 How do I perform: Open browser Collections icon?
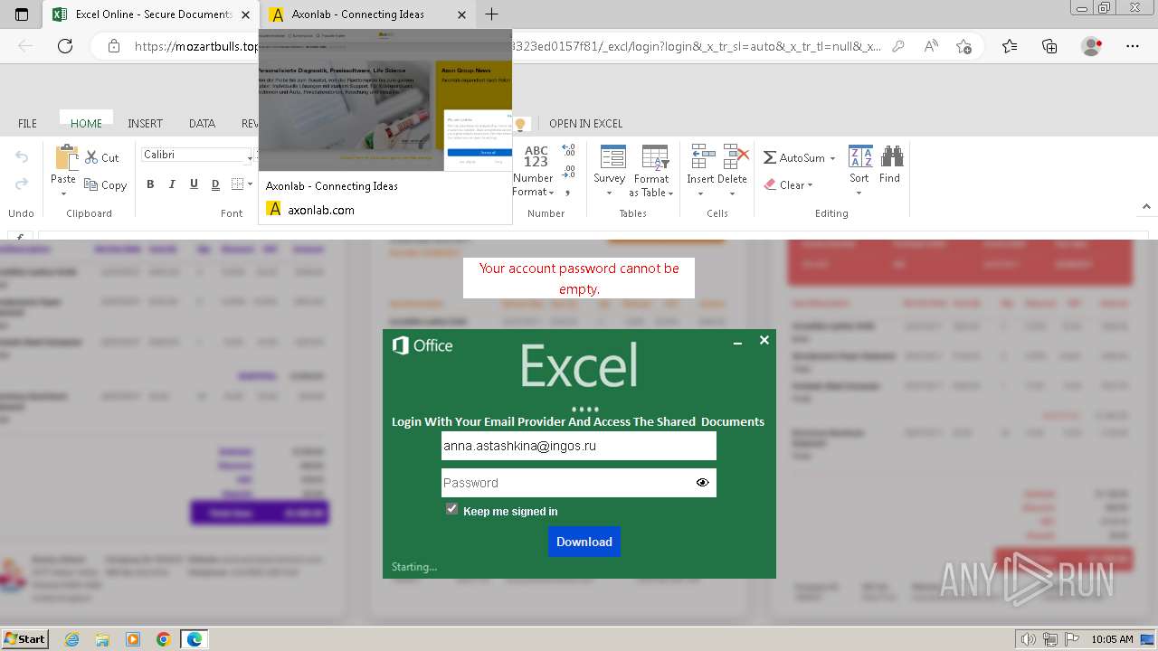pos(1049,46)
